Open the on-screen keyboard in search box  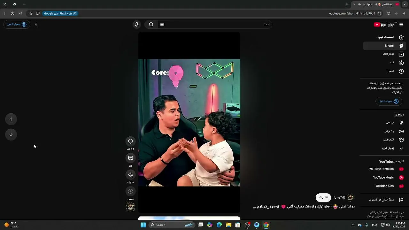click(162, 25)
